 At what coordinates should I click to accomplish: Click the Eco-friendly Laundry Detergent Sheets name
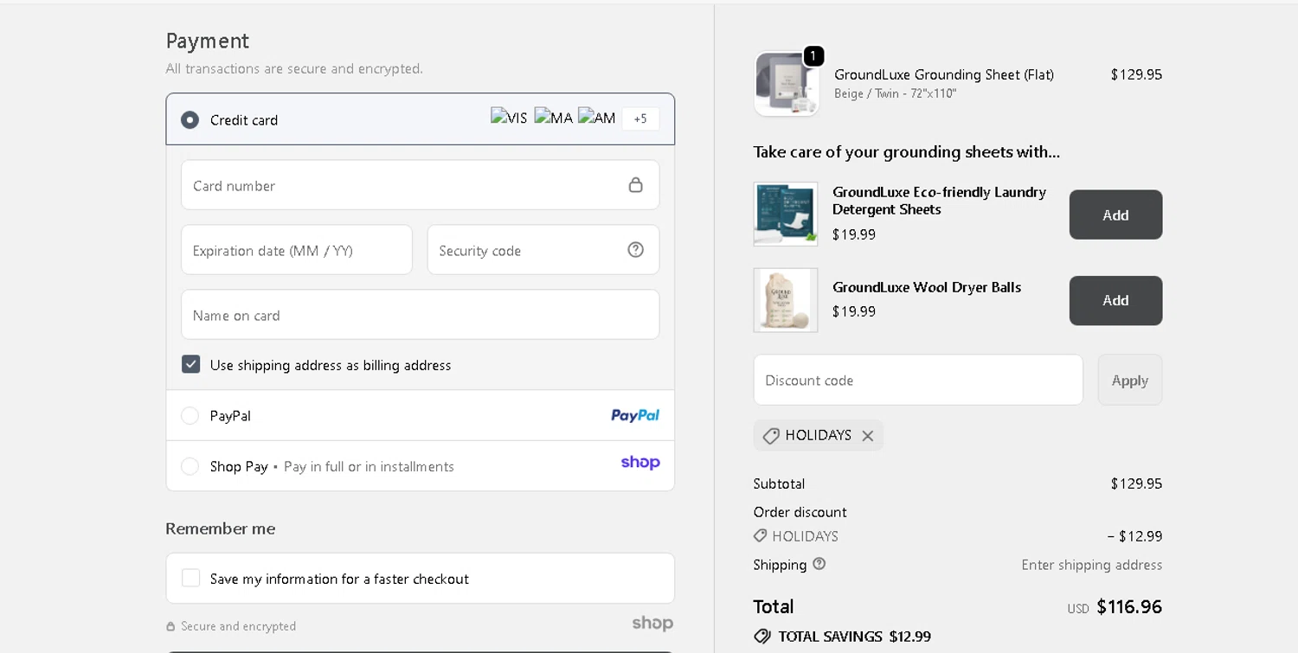point(939,201)
